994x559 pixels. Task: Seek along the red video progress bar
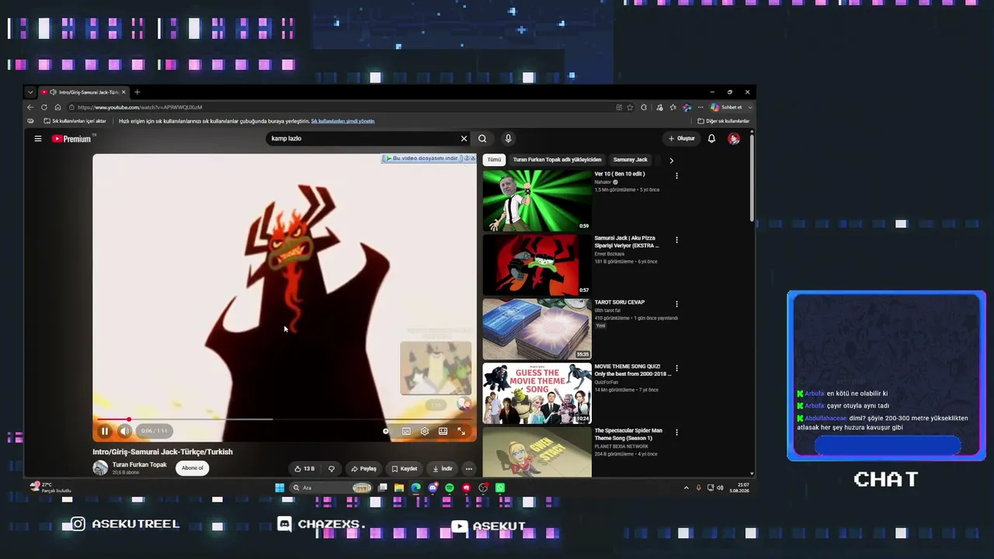click(285, 419)
